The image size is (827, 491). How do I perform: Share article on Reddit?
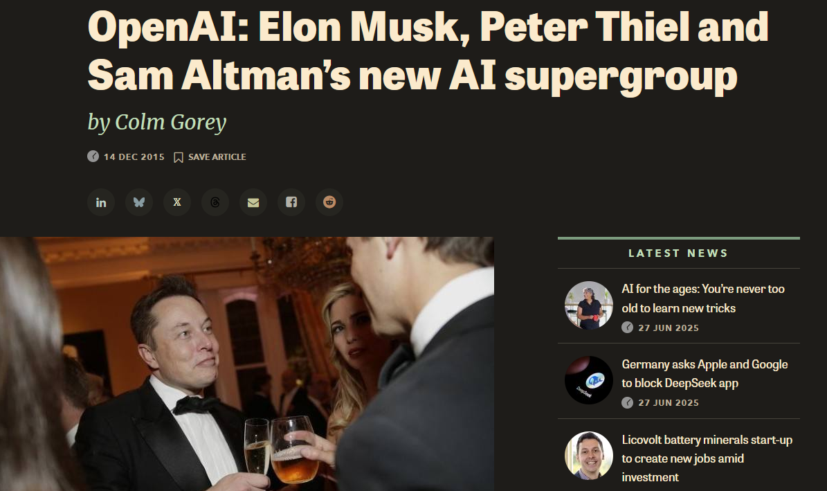tap(329, 202)
